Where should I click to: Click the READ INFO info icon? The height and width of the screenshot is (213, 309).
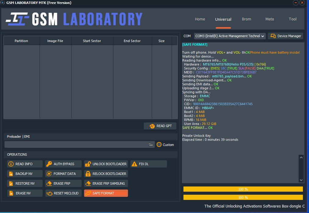pos(11,164)
